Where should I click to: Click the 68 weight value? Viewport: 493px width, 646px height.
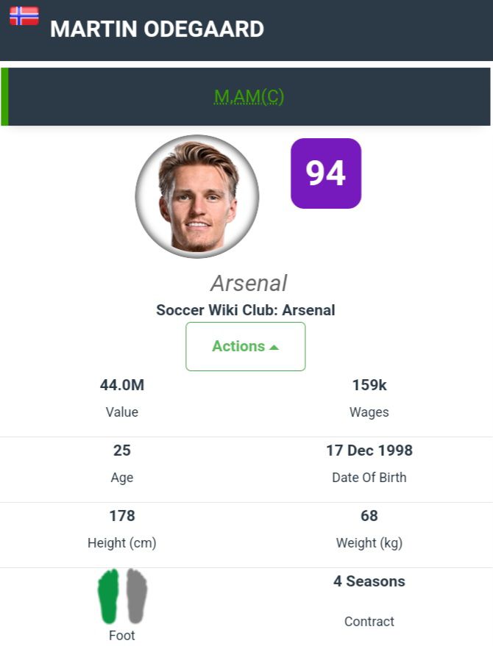369,516
